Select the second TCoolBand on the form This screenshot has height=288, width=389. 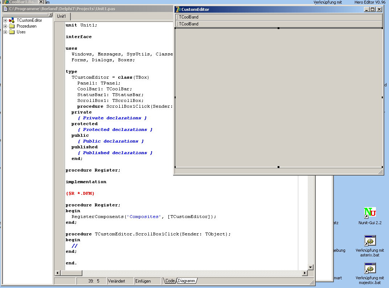[279, 24]
